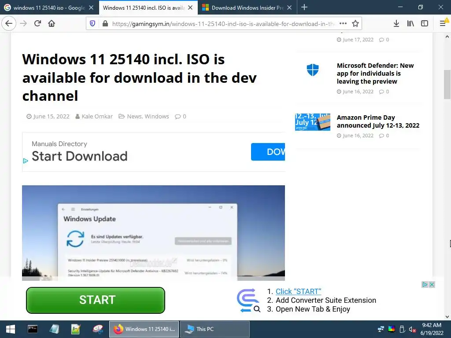Switch to Download Windows Insider Preview tab
This screenshot has height=338, width=451.
pyautogui.click(x=248, y=8)
